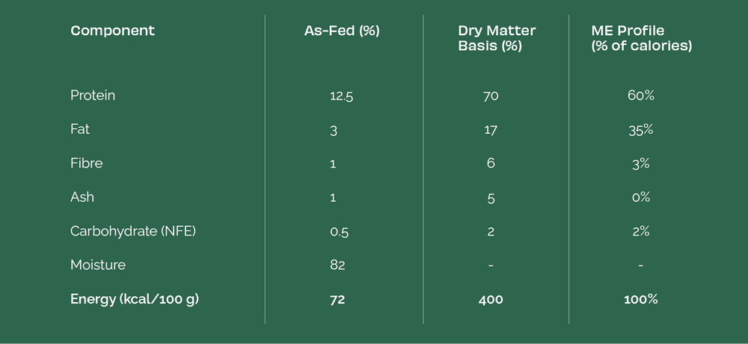Select the Protein row label

(93, 96)
